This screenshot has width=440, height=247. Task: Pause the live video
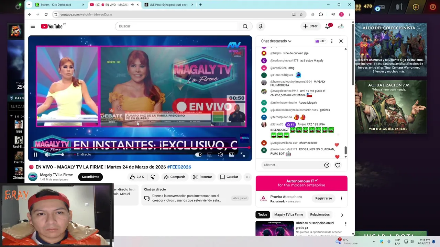click(35, 155)
